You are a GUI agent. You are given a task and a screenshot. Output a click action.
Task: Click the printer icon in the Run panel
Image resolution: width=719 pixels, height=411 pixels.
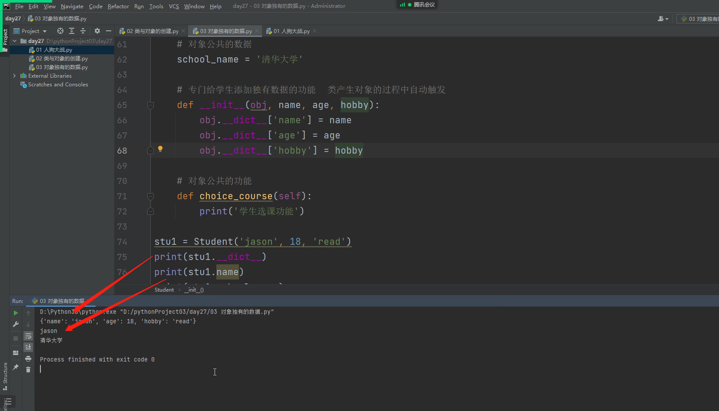(x=28, y=358)
